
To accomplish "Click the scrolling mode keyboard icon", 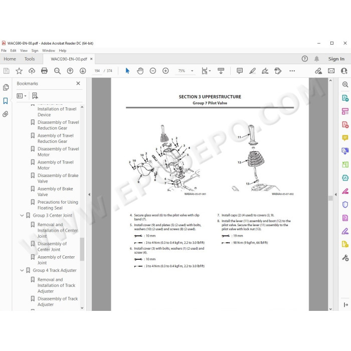I will click(221, 71).
